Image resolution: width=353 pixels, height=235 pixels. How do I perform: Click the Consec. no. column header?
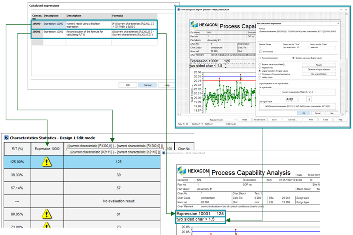click(37, 16)
